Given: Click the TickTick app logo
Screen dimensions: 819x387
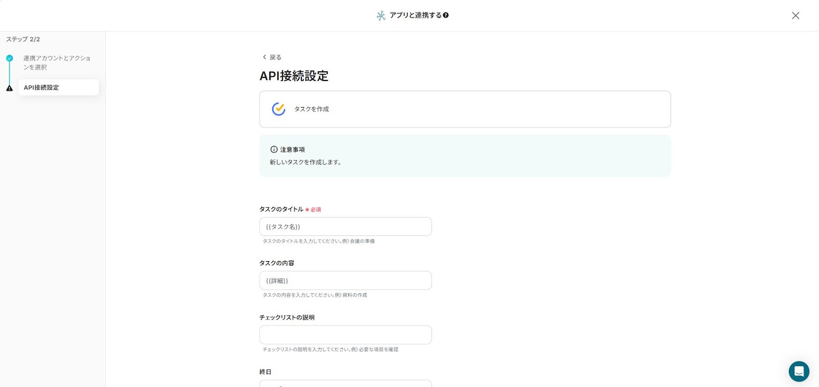Looking at the screenshot, I should (278, 109).
